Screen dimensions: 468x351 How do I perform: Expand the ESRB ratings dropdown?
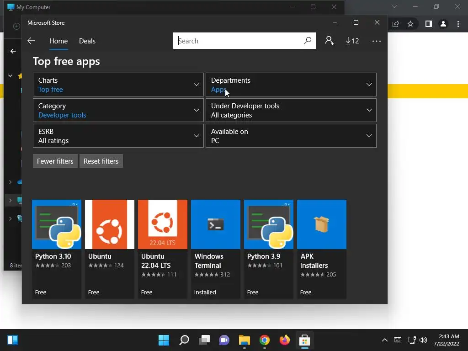click(x=118, y=136)
